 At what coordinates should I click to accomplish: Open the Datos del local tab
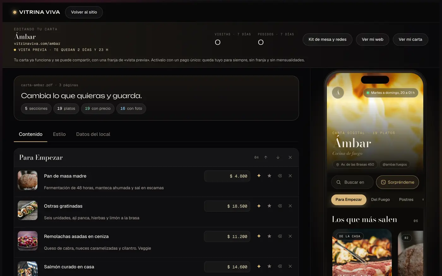(x=93, y=134)
